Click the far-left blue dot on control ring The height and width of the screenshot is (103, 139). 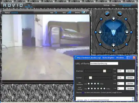[96, 32]
